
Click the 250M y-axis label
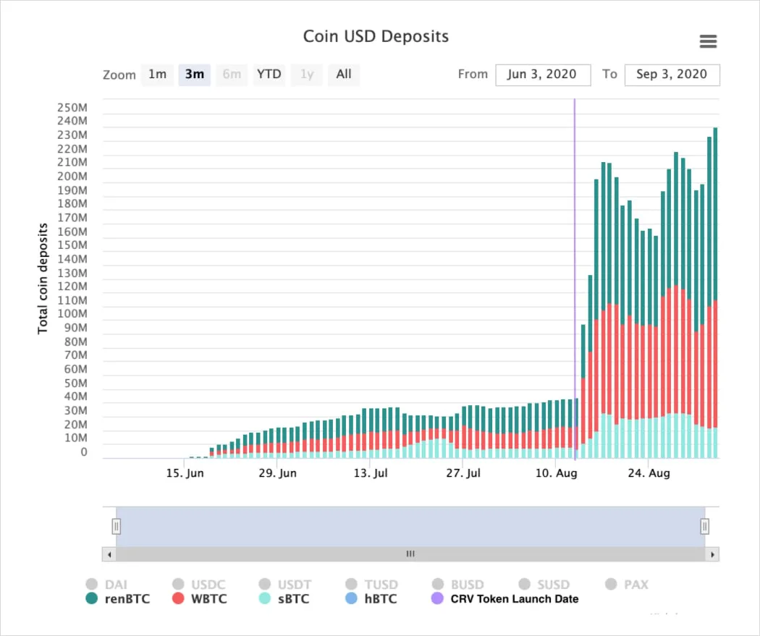pyautogui.click(x=72, y=108)
